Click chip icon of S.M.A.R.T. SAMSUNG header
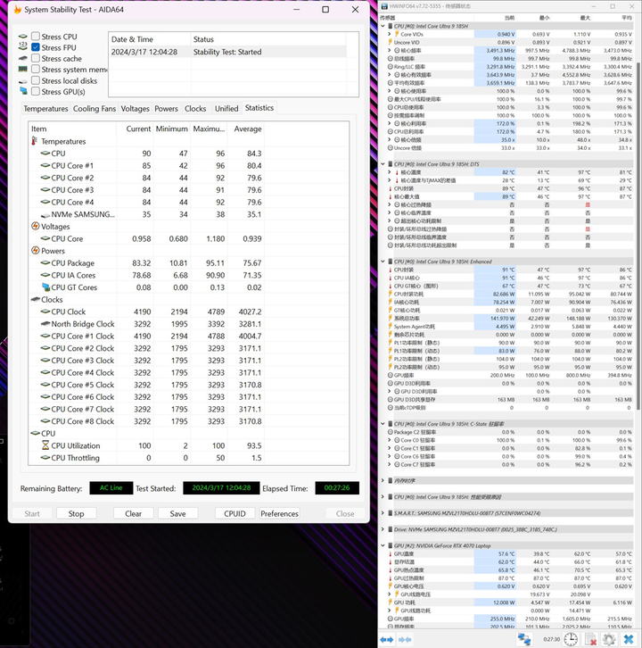Viewport: 642px width, 648px height. (x=391, y=513)
